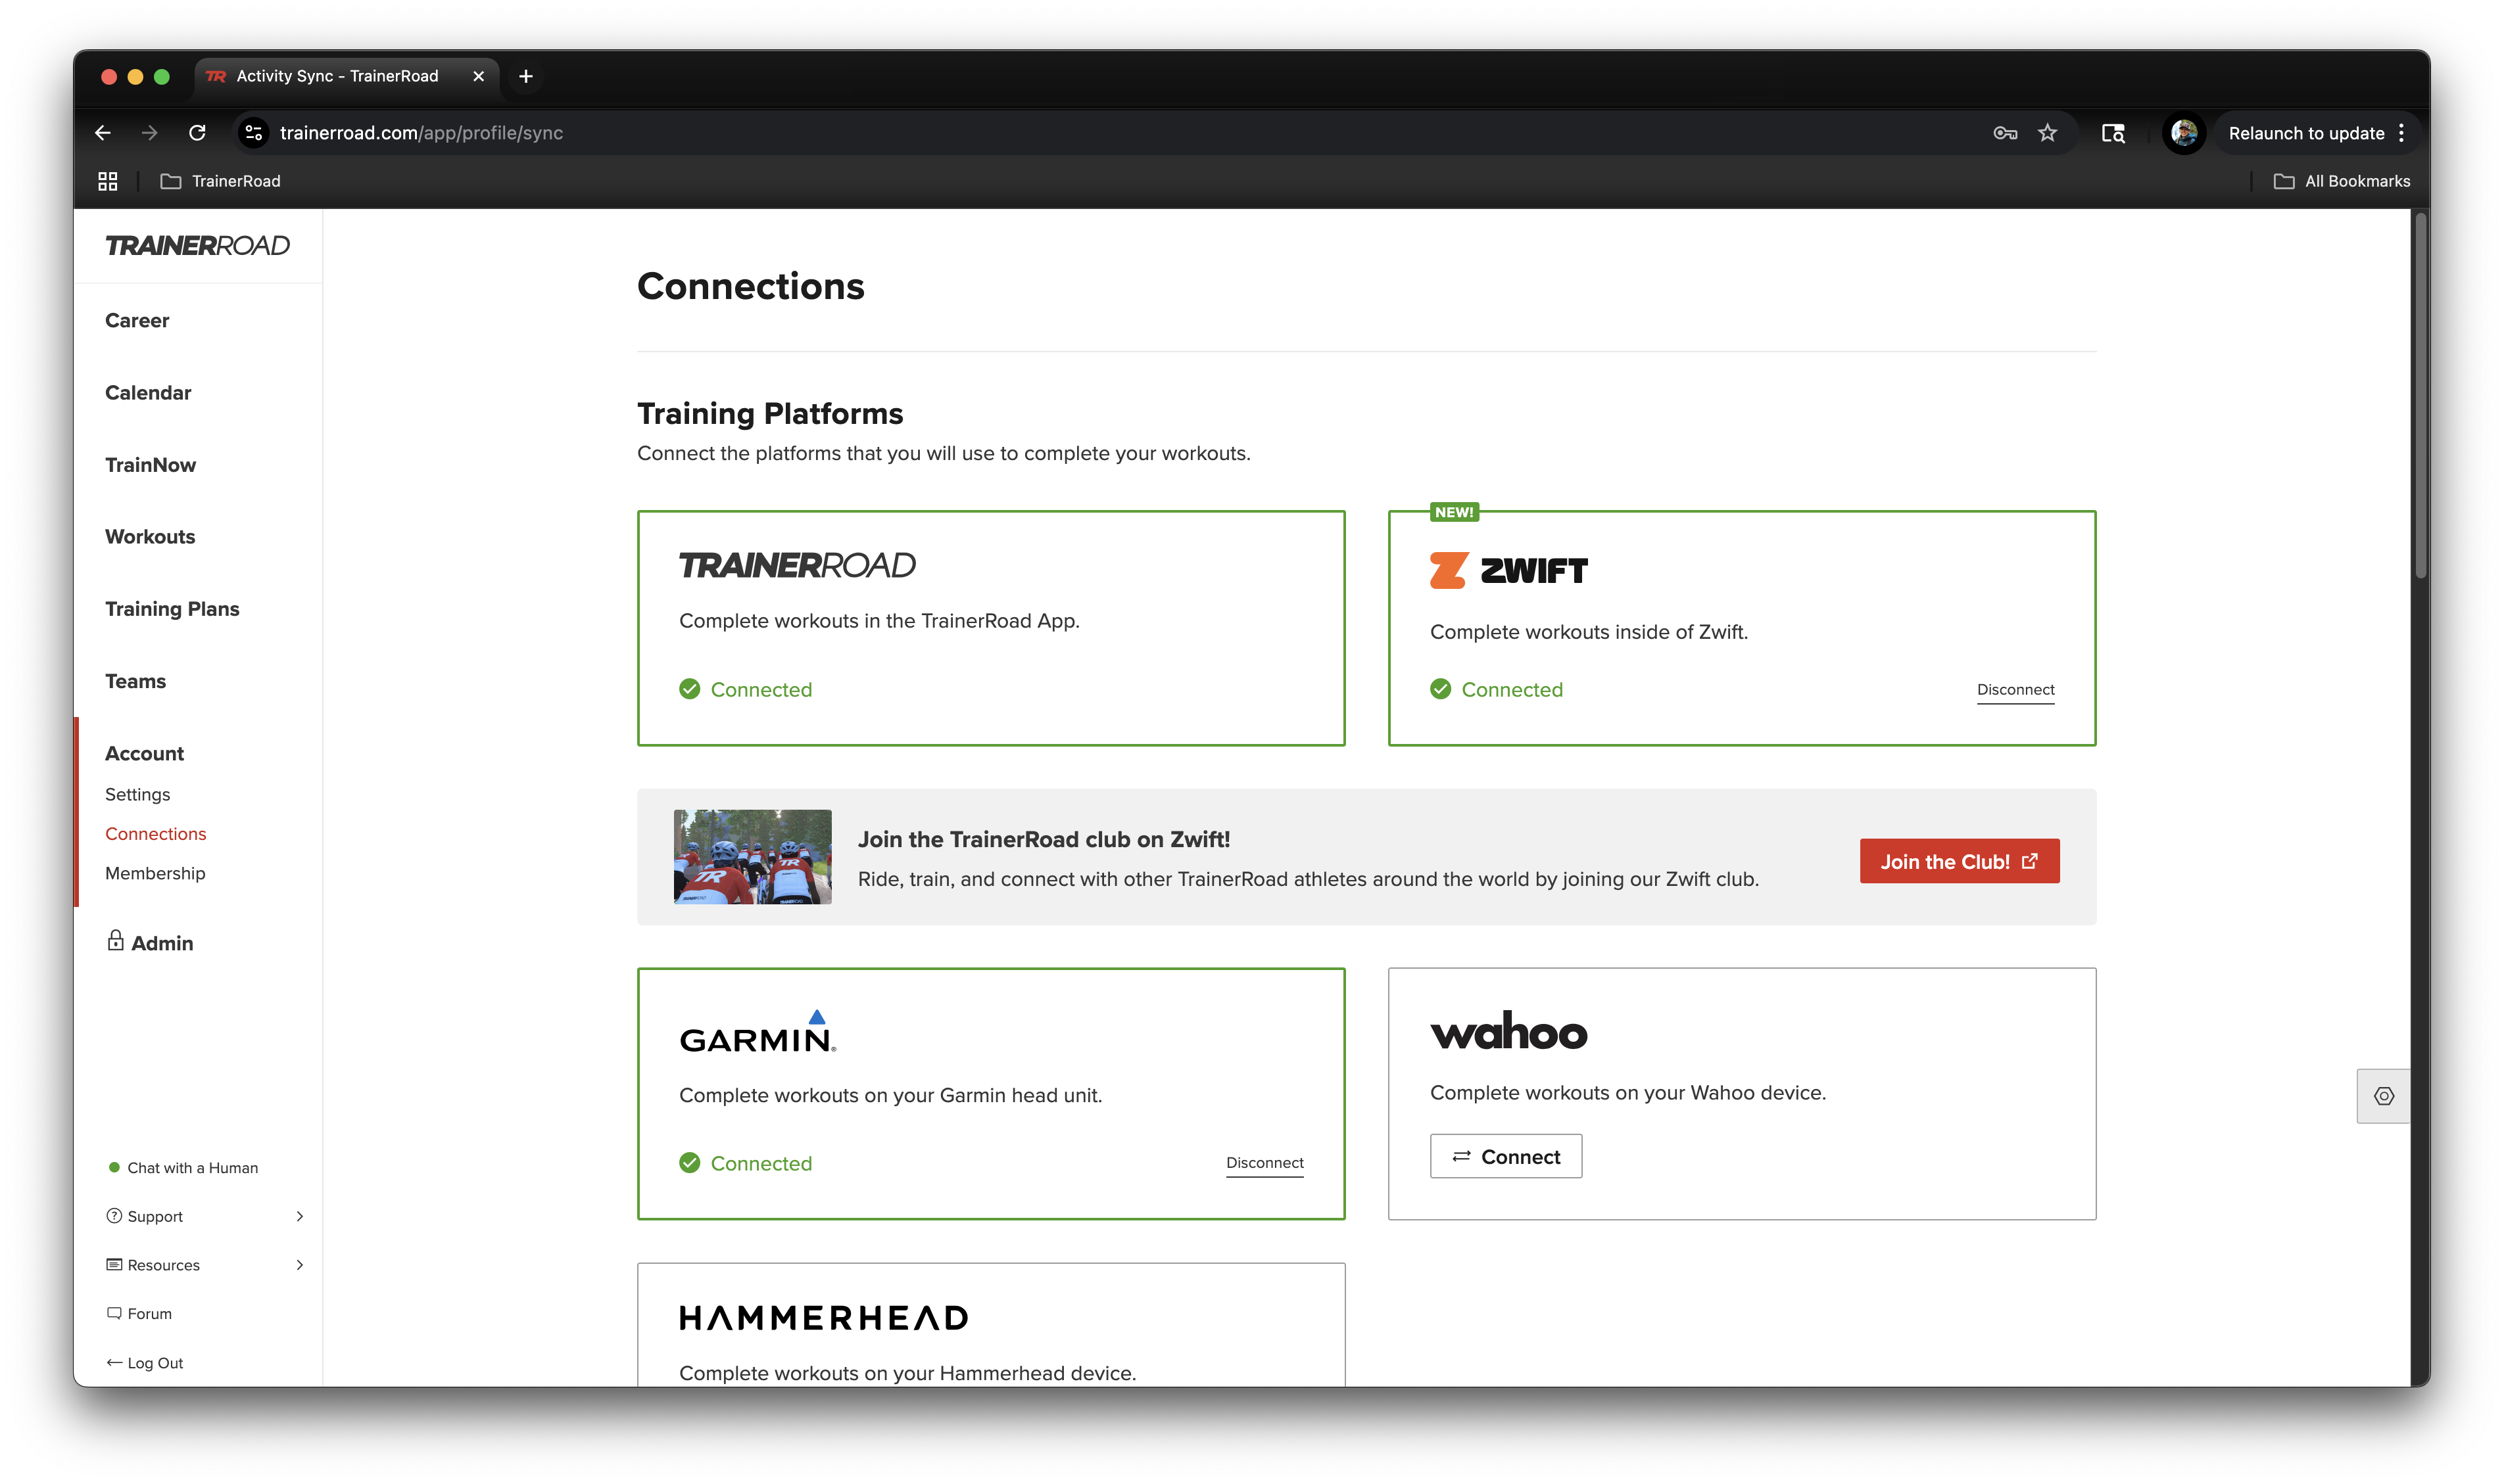Reload the page with refresh icon

click(x=197, y=133)
